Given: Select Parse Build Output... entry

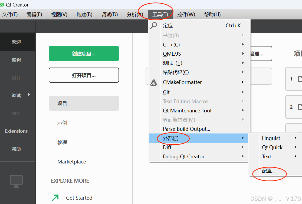Looking at the screenshot, I should (x=199, y=129).
